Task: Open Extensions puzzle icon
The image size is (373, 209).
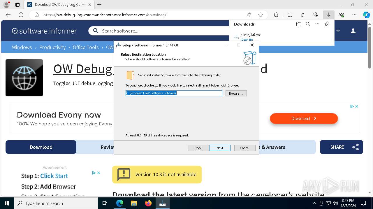Action: pyautogui.click(x=276, y=15)
